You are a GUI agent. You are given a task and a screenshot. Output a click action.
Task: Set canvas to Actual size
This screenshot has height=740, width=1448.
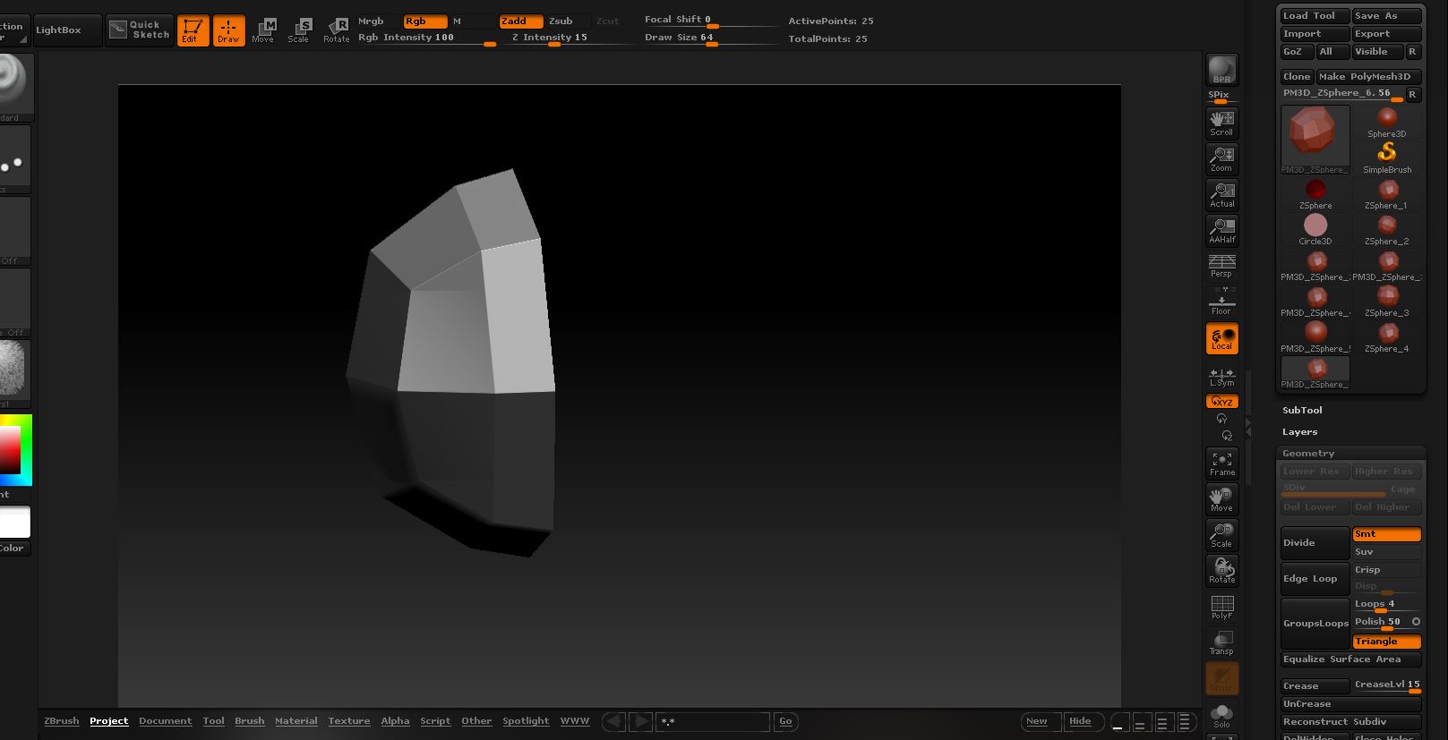pyautogui.click(x=1222, y=195)
